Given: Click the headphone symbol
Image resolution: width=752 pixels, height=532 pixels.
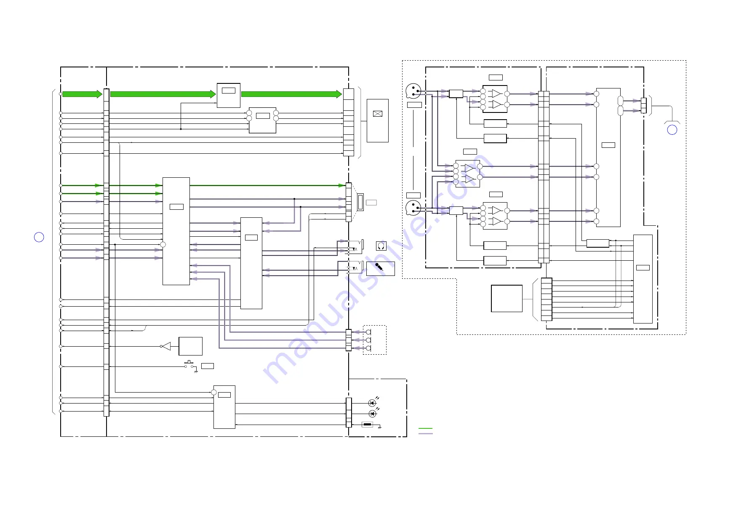Looking at the screenshot, I should tap(381, 246).
